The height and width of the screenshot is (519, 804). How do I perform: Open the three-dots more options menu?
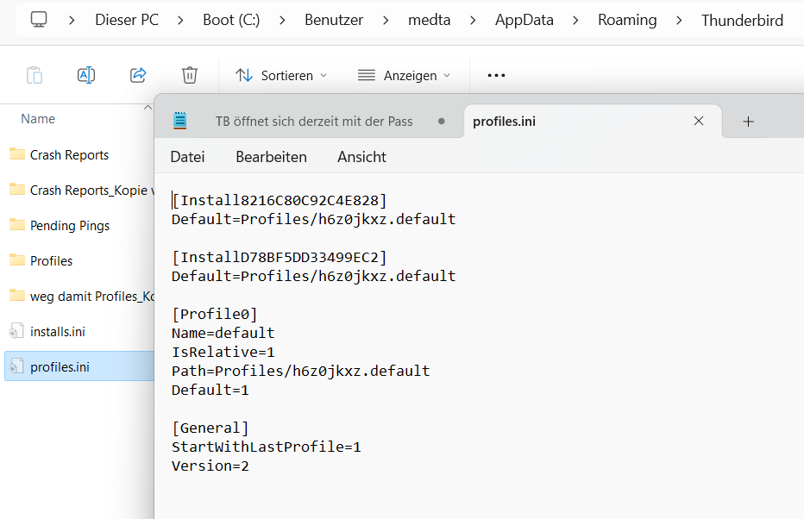(496, 75)
